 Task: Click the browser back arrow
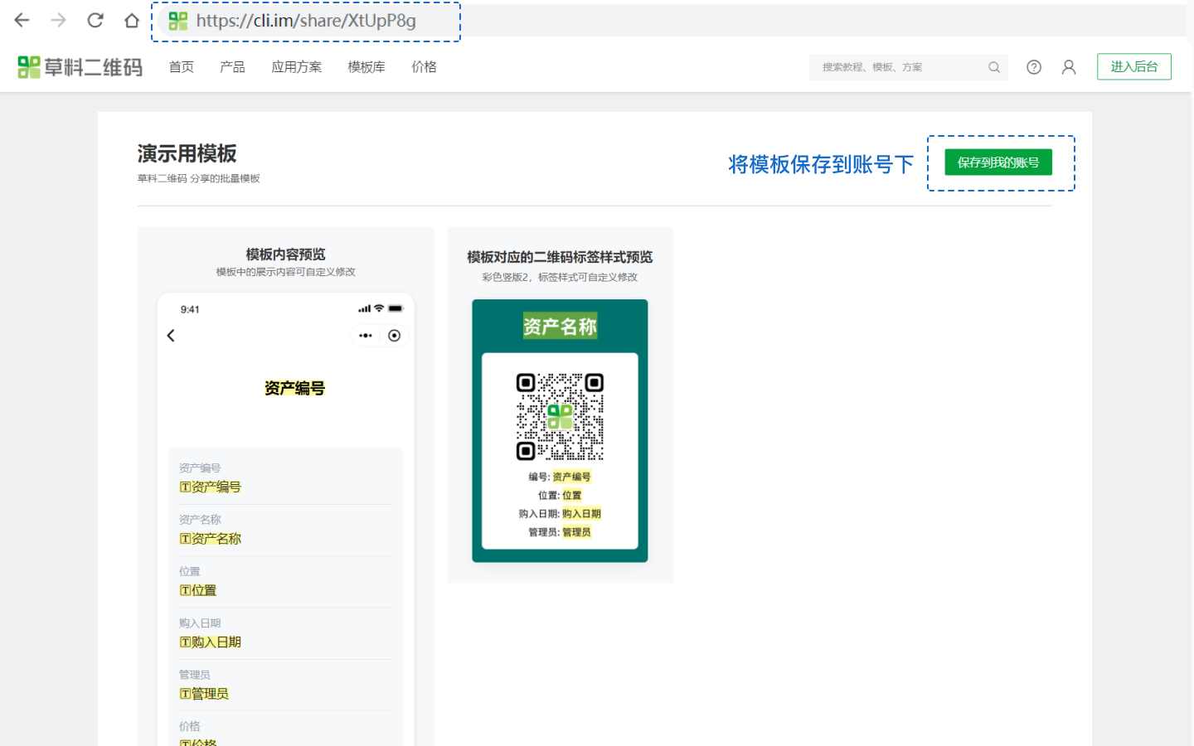22,21
